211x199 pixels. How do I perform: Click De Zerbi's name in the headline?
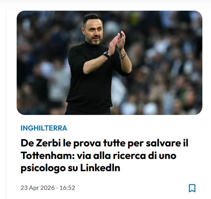41,143
